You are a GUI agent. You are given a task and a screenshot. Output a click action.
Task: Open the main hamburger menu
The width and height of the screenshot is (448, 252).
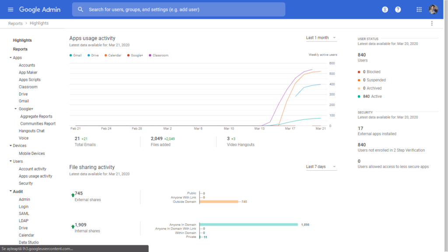click(x=10, y=10)
